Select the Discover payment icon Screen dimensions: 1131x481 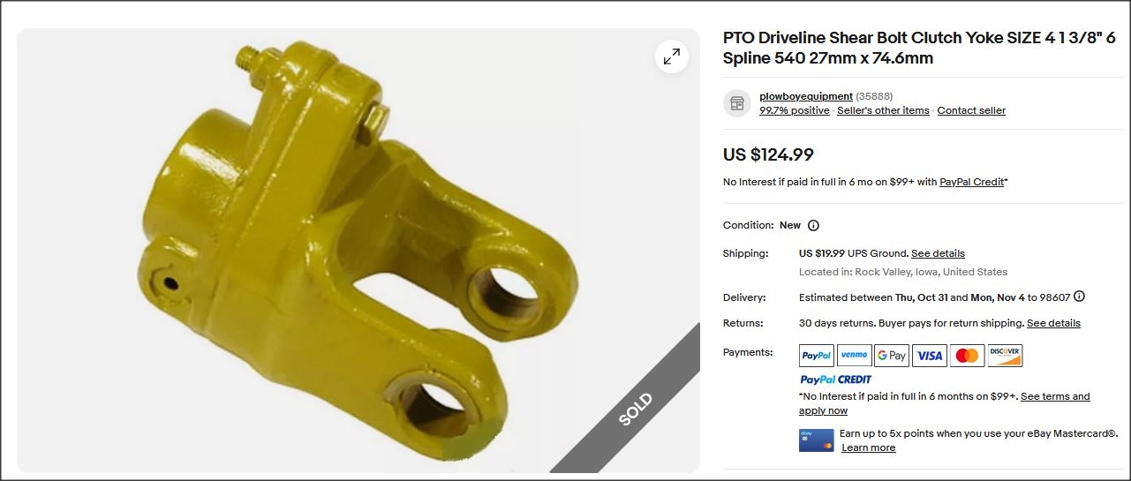[x=1005, y=356]
